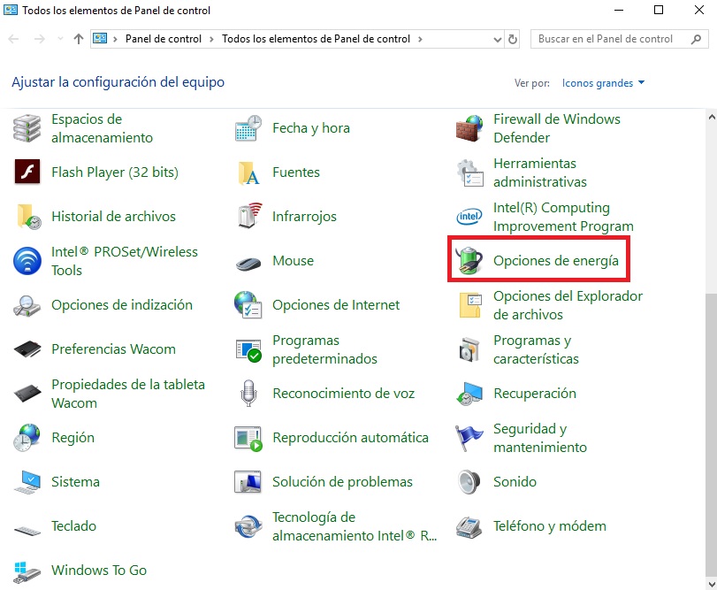Open the Fuentes font folder icon
The image size is (717, 590).
(248, 172)
